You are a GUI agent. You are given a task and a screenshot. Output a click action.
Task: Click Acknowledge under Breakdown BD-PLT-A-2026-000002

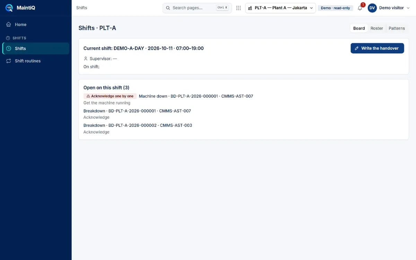(x=96, y=132)
